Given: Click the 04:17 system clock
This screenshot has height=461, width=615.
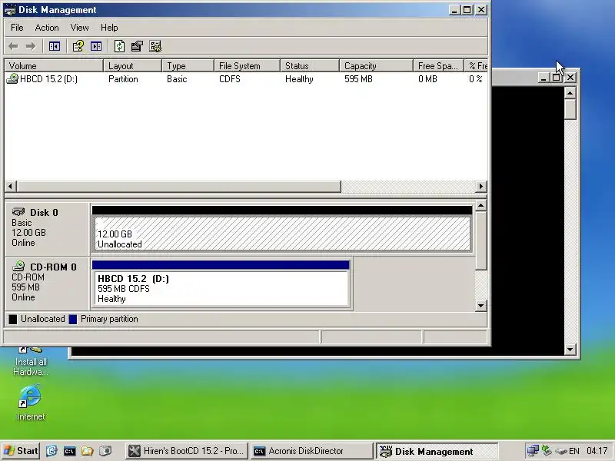Looking at the screenshot, I should (597, 451).
